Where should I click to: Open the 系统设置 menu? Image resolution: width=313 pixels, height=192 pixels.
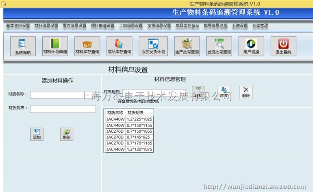240,26
